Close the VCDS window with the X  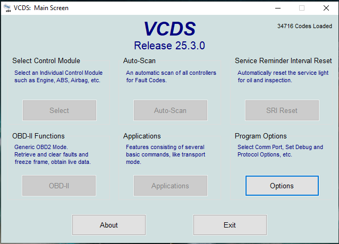tap(326, 8)
